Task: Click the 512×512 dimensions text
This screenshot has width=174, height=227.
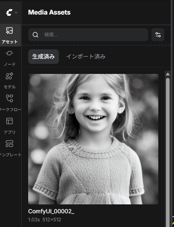Action: click(x=52, y=220)
